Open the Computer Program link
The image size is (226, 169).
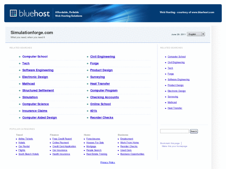[104, 91]
